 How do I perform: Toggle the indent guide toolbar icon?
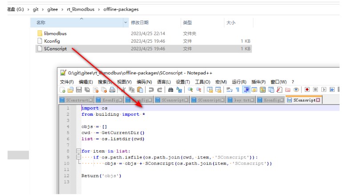(247, 90)
